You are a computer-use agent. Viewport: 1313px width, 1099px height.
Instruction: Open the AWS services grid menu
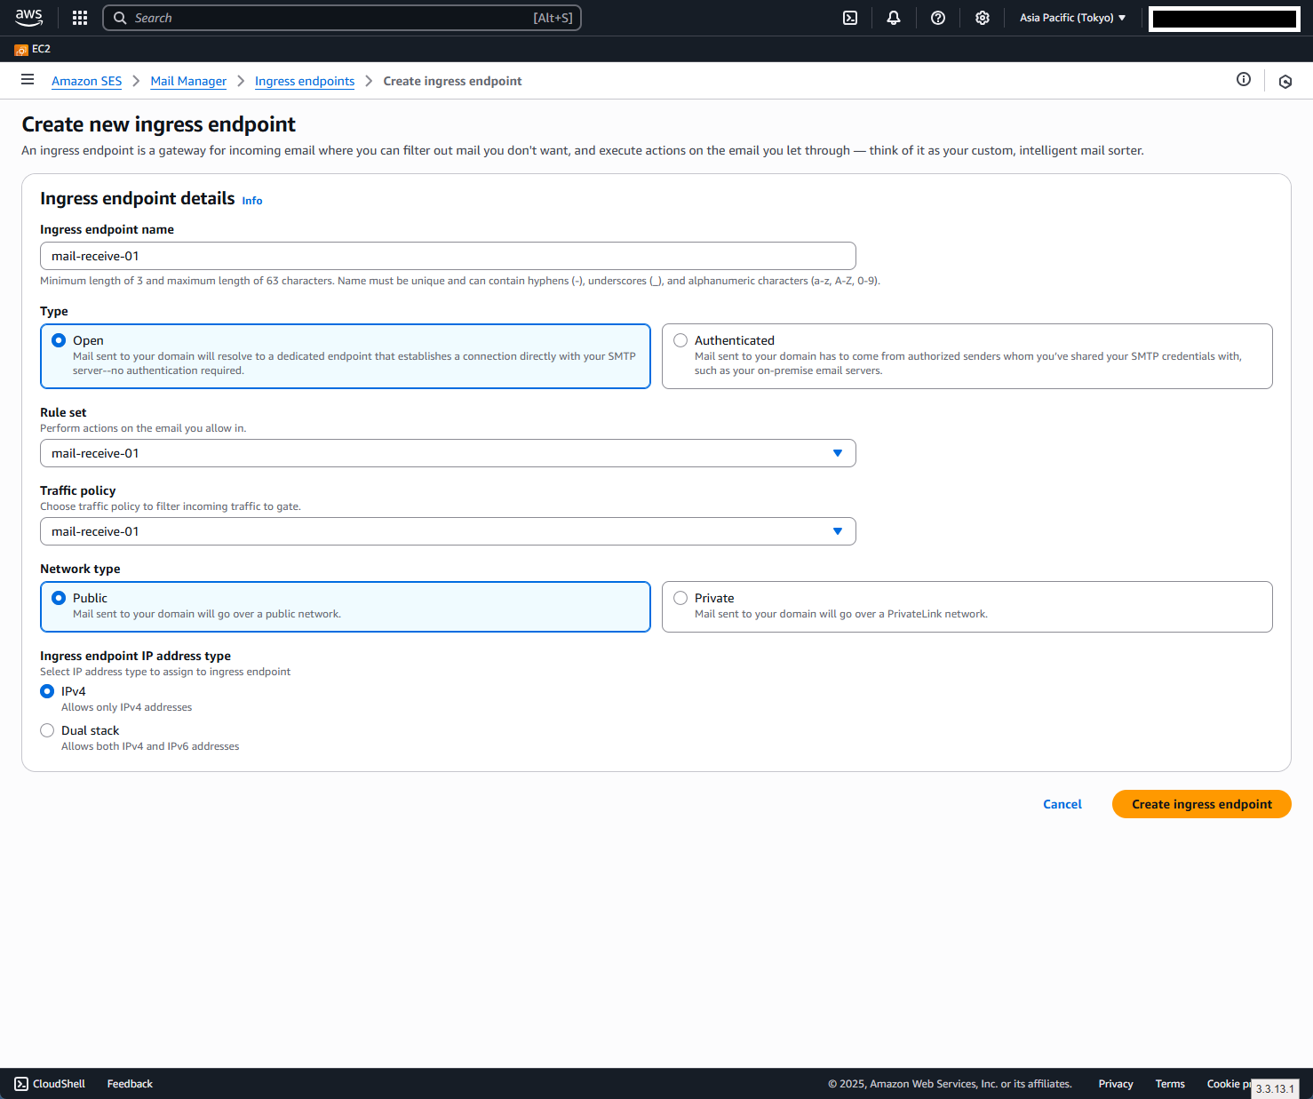point(80,18)
